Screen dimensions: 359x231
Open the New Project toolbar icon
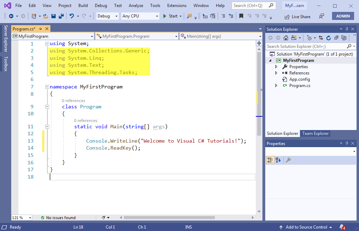pyautogui.click(x=34, y=16)
